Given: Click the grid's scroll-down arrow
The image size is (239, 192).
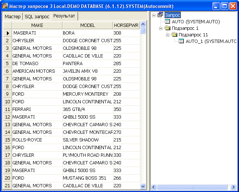Looking at the screenshot, I should click(143, 186).
